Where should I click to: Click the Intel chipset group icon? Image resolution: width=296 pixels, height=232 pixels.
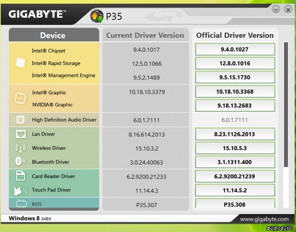point(20,63)
